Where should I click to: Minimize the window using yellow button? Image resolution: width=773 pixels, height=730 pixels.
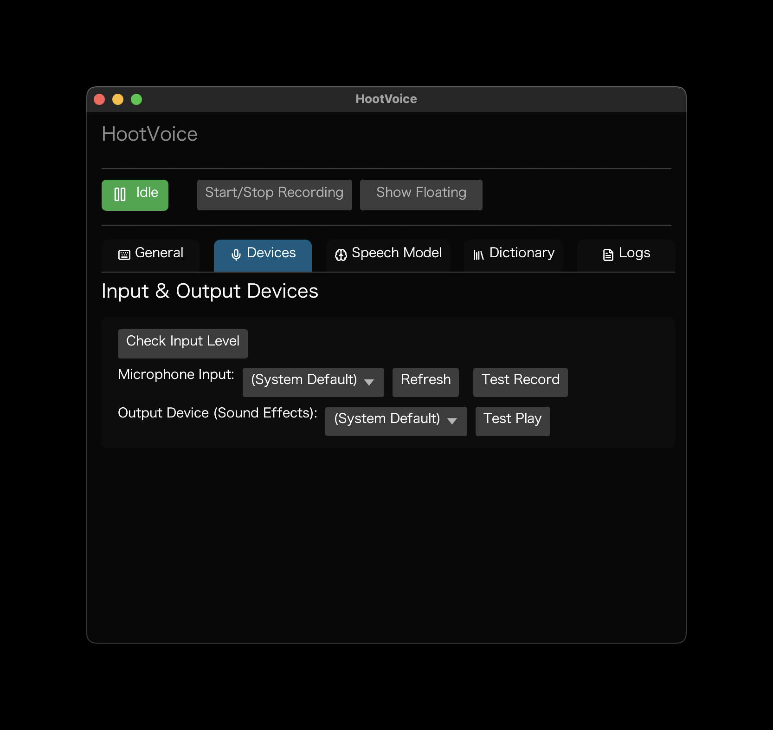[118, 99]
